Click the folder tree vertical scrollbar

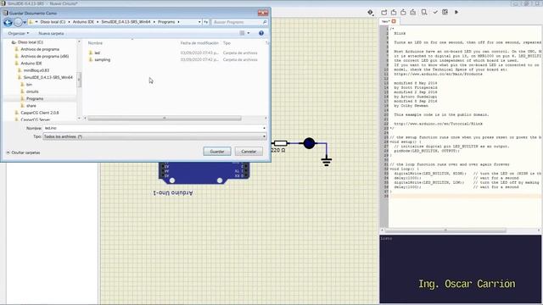click(79, 80)
